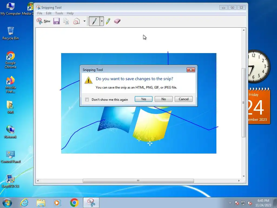This screenshot has width=277, height=208.
Task: Select the Recycle Bin desktop icon
Action: pyautogui.click(x=11, y=33)
